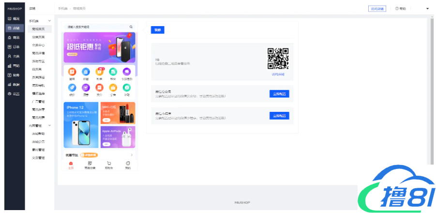This screenshot has height=213, width=436.
Task: Open the 财务 finance sidebar icon
Action: [9, 75]
